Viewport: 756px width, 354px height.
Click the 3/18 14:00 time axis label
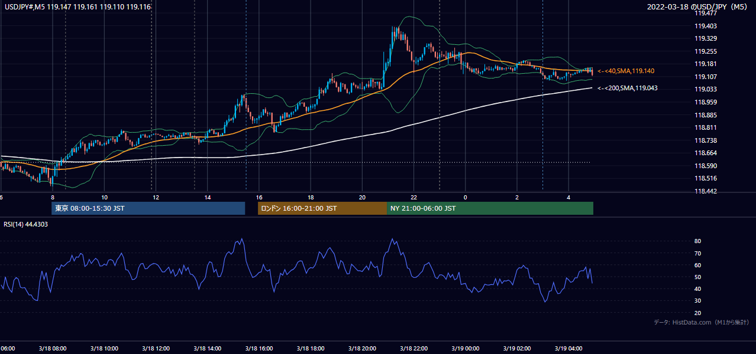[x=207, y=348]
